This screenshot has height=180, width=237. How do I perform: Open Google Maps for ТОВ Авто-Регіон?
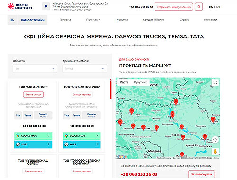(x=33, y=136)
